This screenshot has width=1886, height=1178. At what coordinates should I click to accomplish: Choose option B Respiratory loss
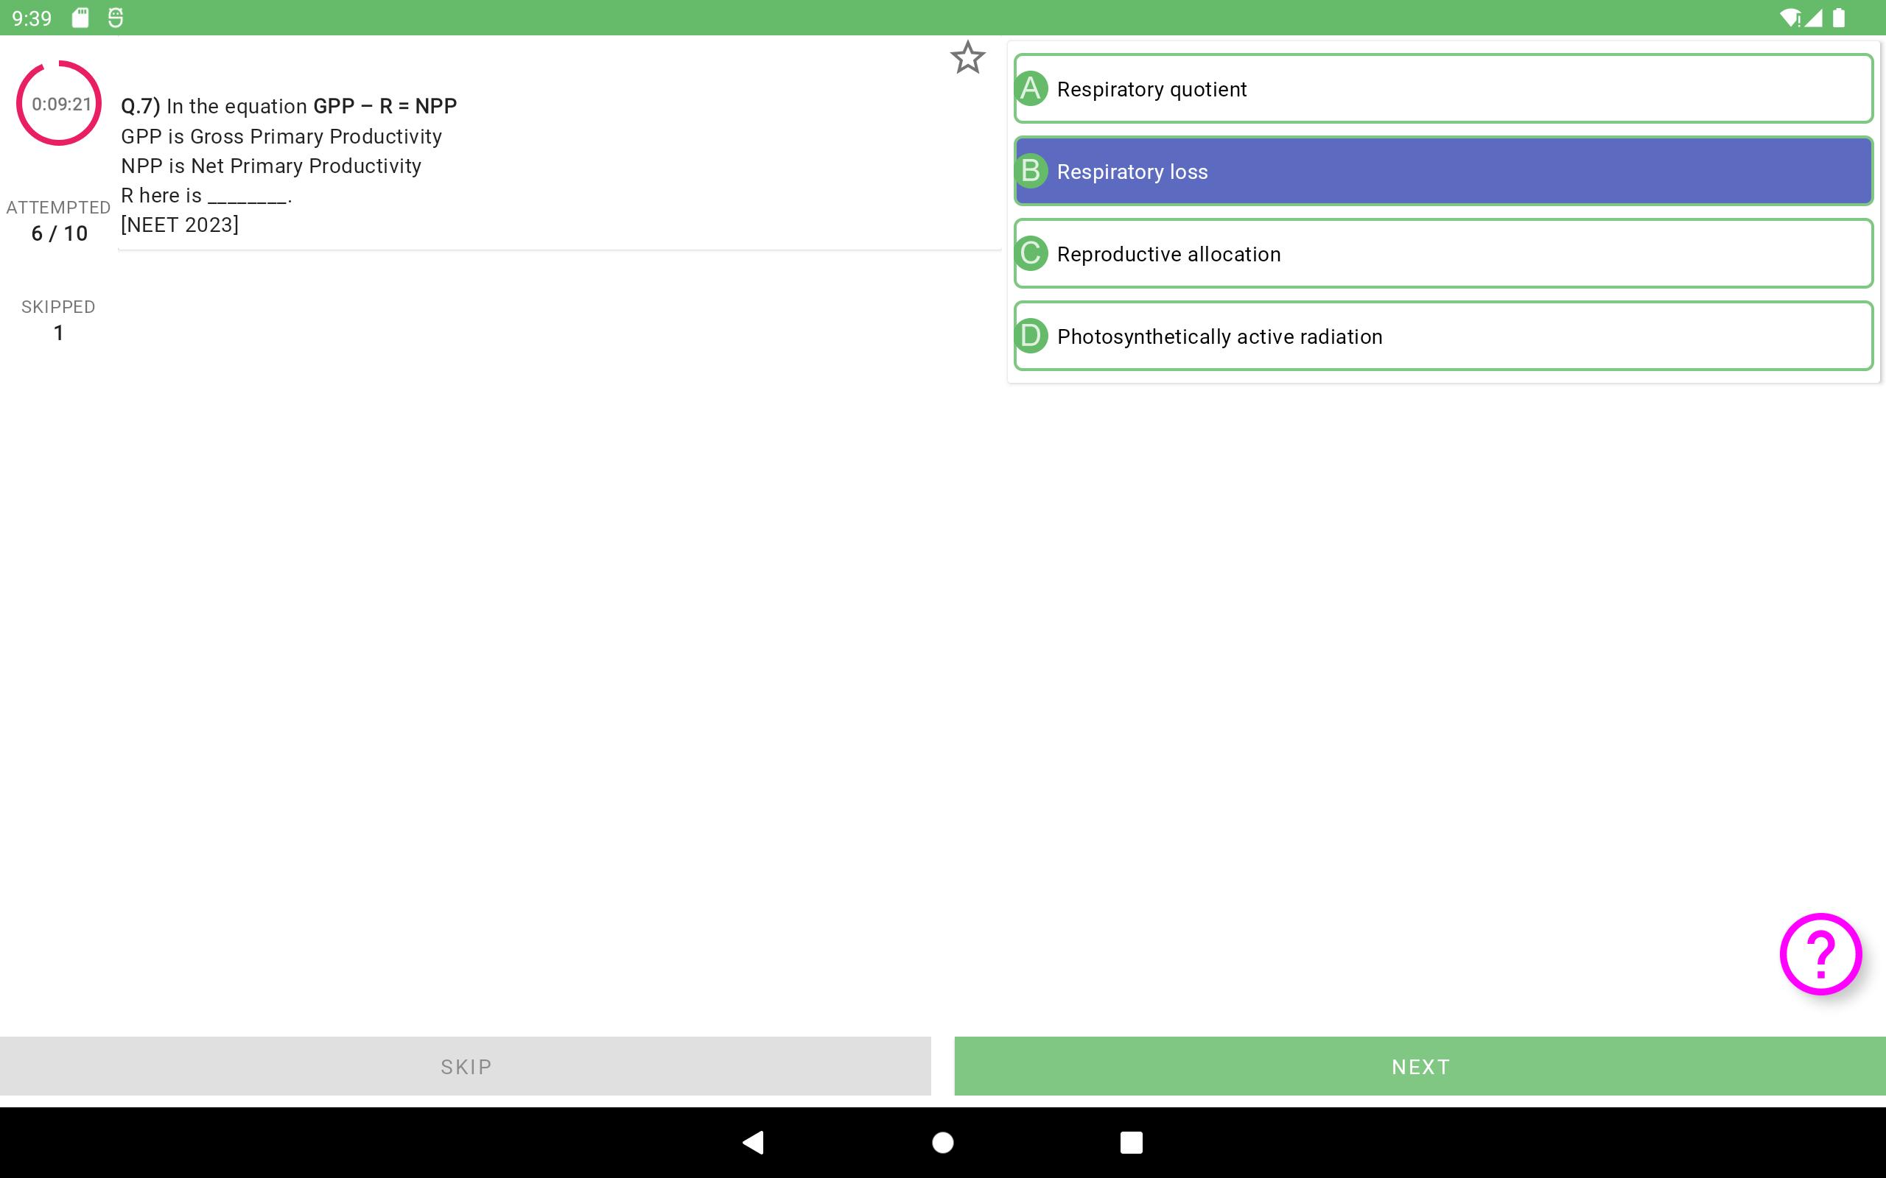[x=1443, y=171]
